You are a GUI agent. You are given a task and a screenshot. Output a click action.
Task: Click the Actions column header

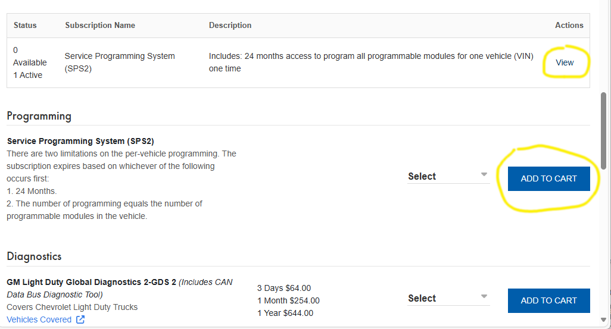569,25
